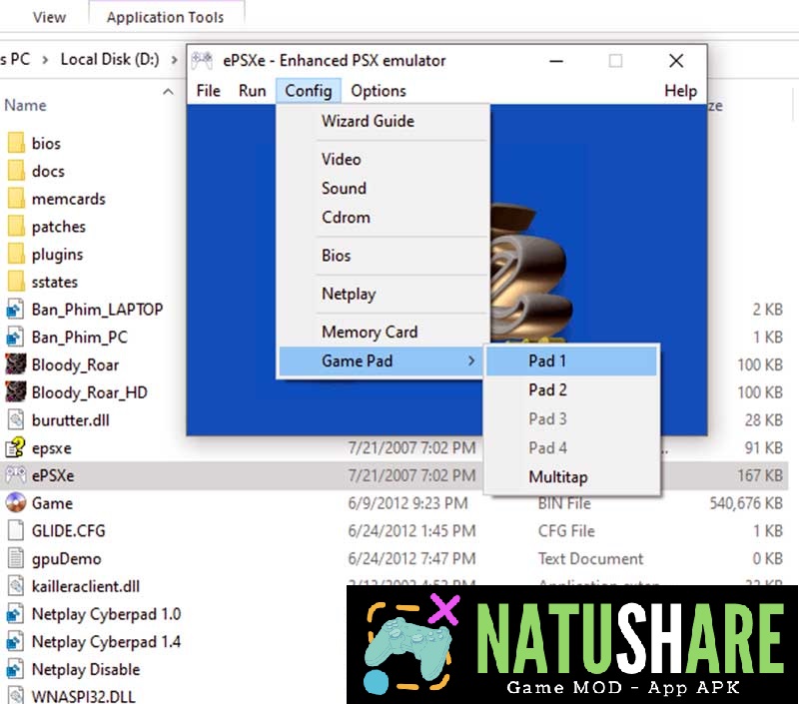The image size is (799, 704).
Task: Open Sound configuration
Action: point(384,188)
